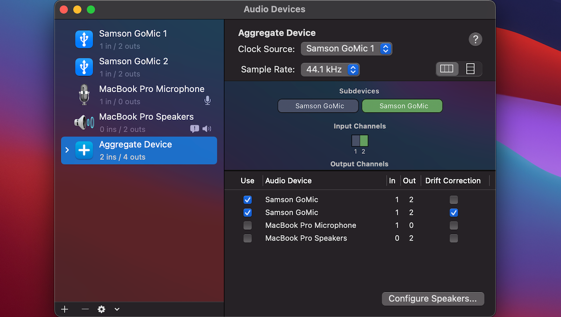
Task: Open the gear action menu icon
Action: pos(101,309)
